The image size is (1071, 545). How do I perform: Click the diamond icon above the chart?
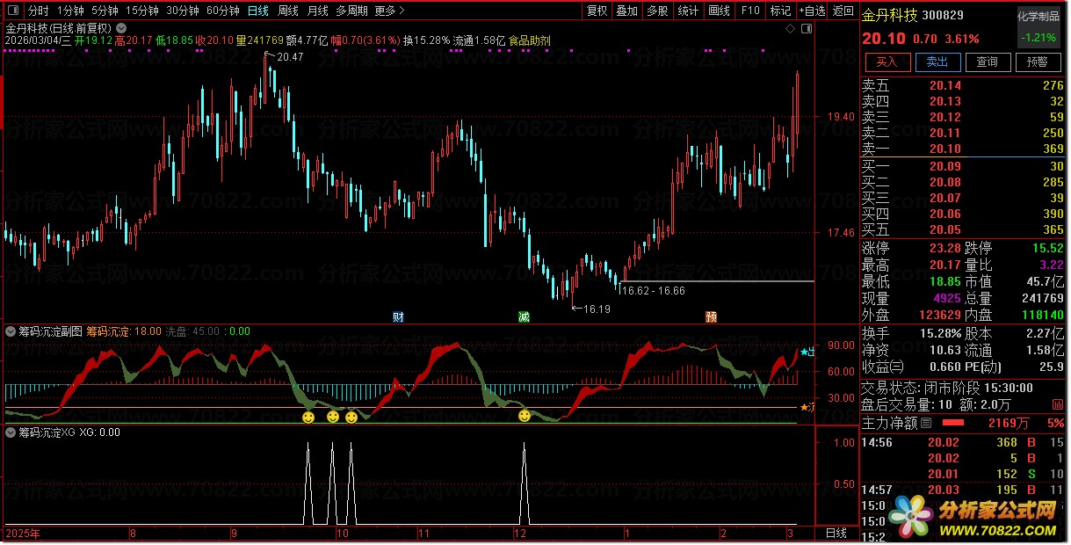791,28
